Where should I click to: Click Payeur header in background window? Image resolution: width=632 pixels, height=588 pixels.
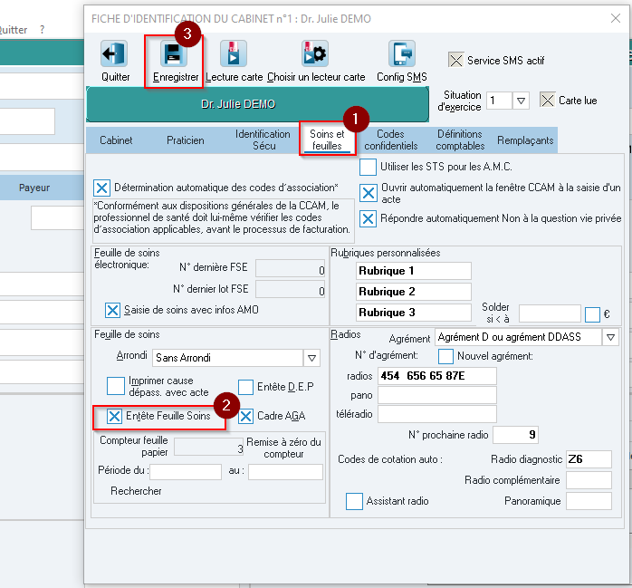(34, 188)
